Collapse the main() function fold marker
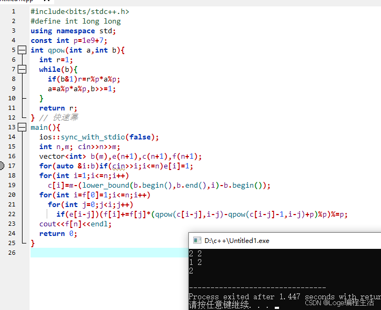 pyautogui.click(x=22, y=127)
